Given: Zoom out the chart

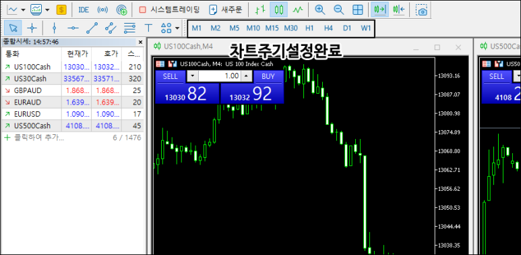Looking at the screenshot, I should [x=338, y=10].
